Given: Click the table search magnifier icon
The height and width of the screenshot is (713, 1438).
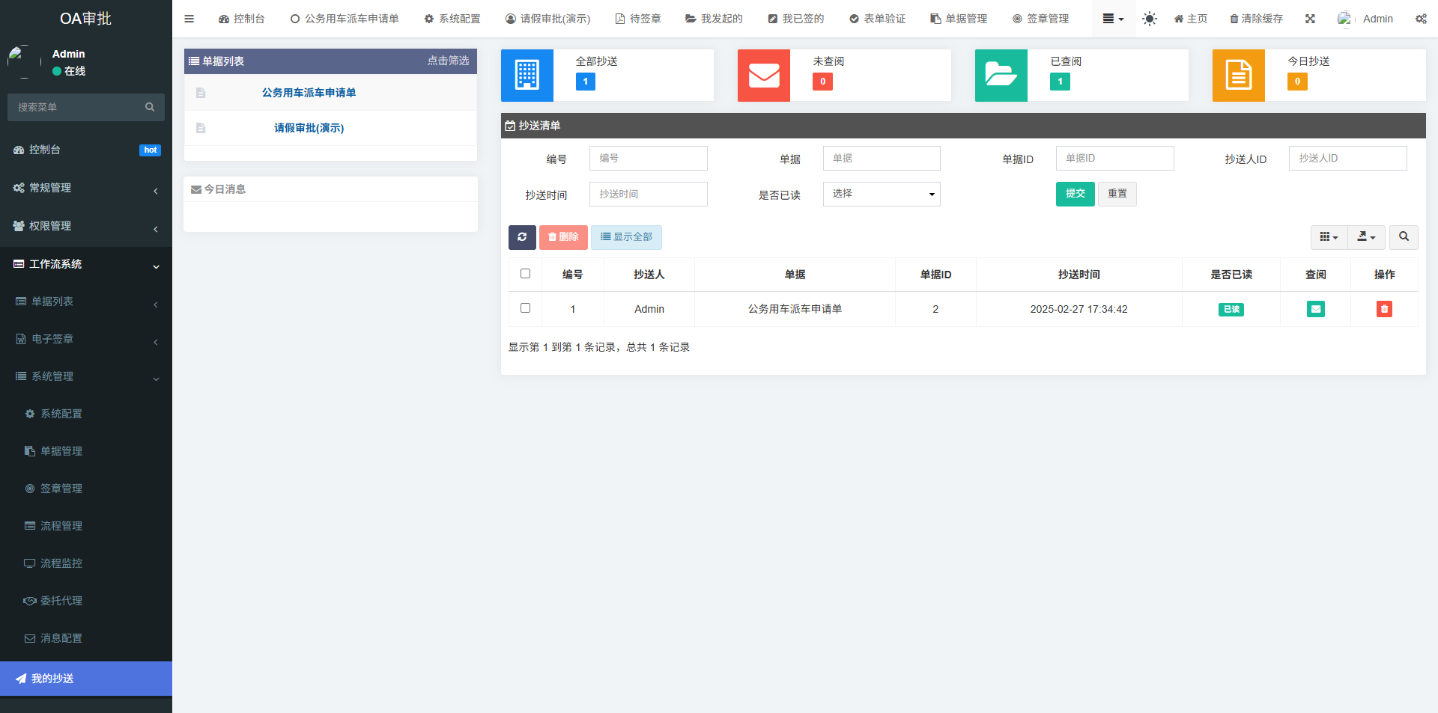Looking at the screenshot, I should [1404, 237].
